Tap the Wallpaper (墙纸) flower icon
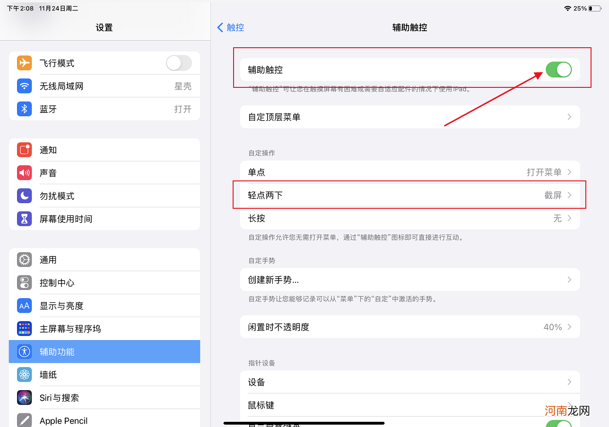The height and width of the screenshot is (427, 609). click(x=25, y=375)
